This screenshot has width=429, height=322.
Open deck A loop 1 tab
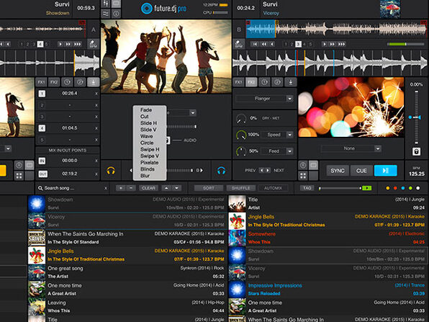[x=67, y=82]
